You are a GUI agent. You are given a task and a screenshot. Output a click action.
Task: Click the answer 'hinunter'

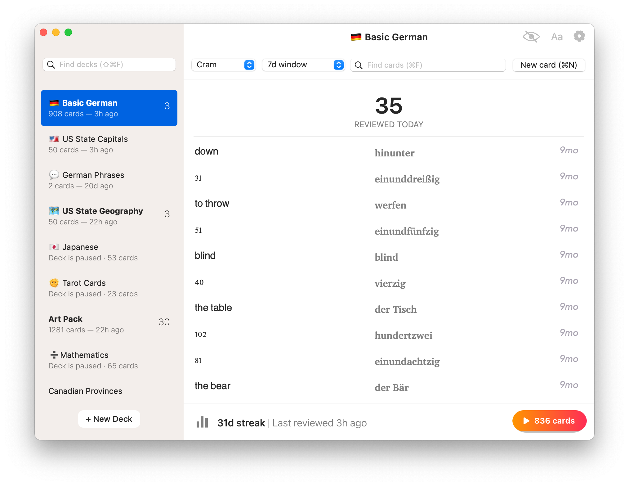[x=395, y=153]
